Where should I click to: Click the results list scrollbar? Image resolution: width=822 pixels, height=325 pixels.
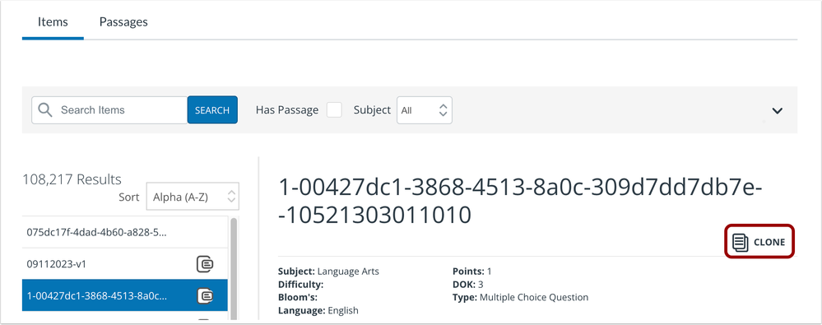234,267
